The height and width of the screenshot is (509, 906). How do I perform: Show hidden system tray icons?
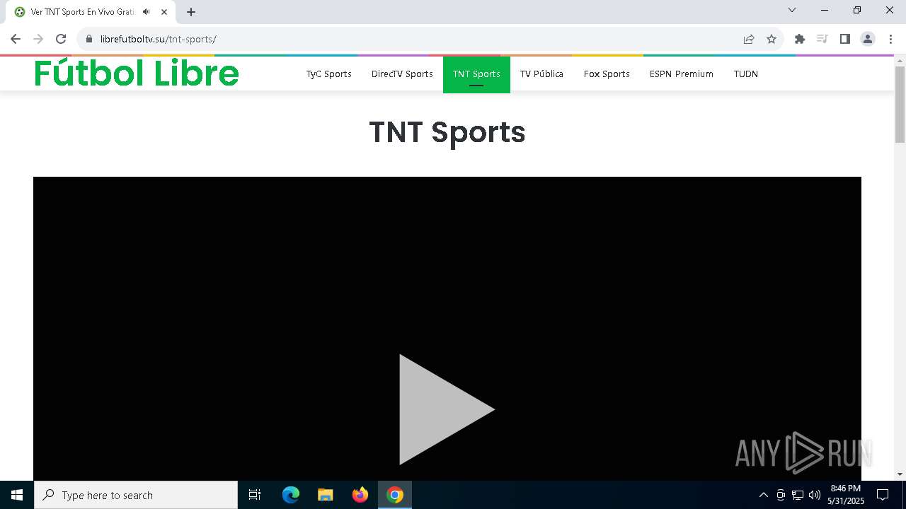[x=763, y=495]
